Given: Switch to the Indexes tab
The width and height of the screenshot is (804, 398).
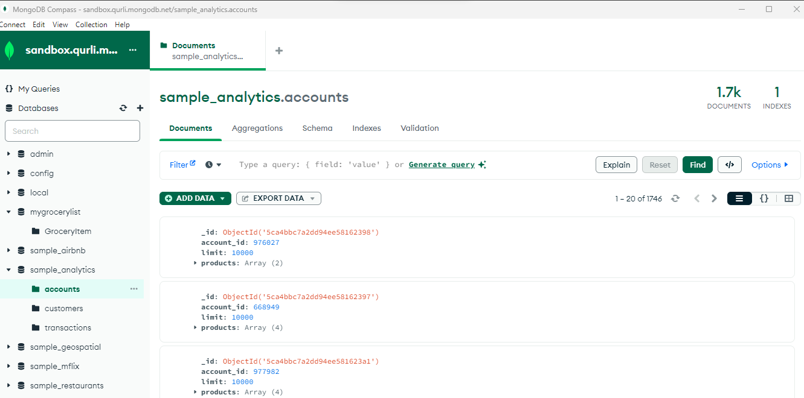Looking at the screenshot, I should pos(367,128).
